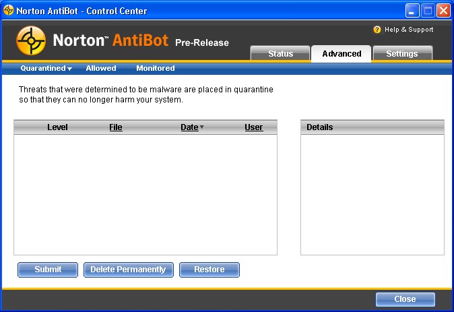Click the Level column header

(x=57, y=127)
